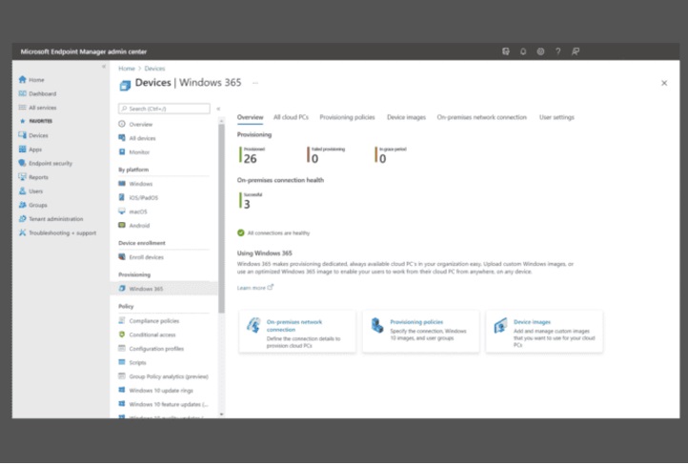Switch to the Device images tab
The width and height of the screenshot is (688, 465).
click(x=406, y=117)
